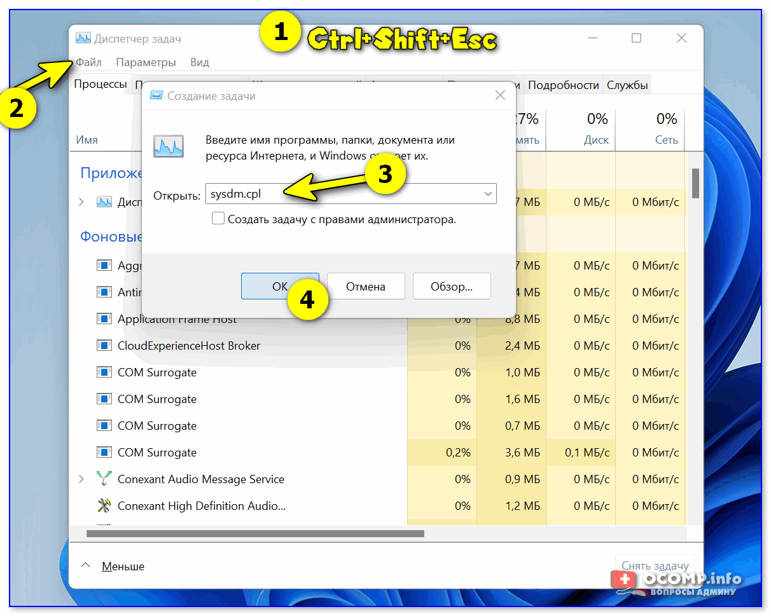Screen dimensions: 771x616
Task: Click the Application Frame Host process icon
Action: click(104, 318)
